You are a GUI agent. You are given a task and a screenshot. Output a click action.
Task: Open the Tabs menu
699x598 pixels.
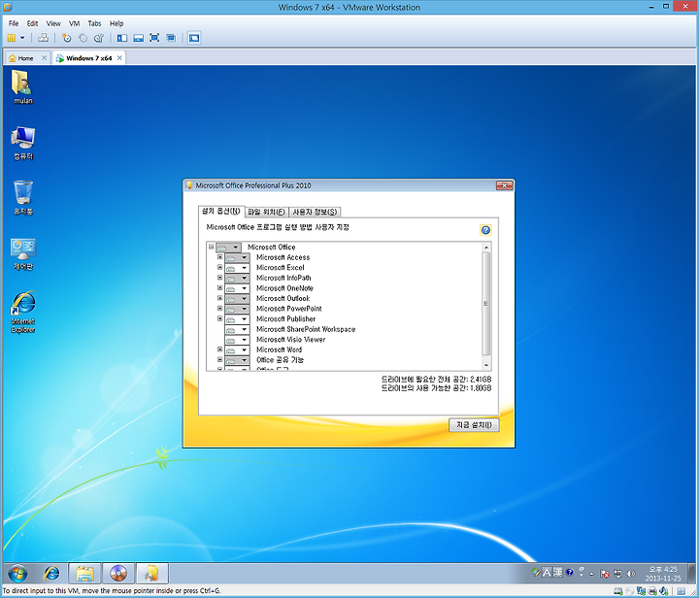point(94,23)
